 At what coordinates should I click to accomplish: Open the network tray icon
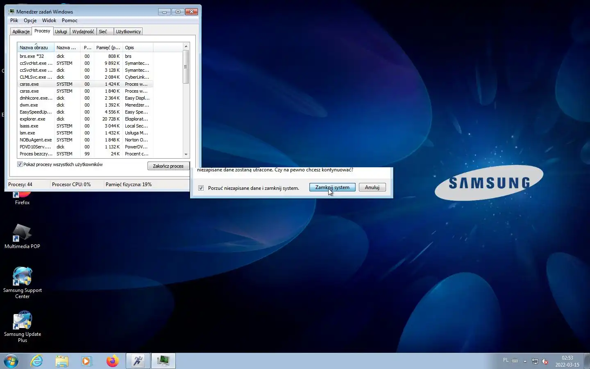(535, 361)
